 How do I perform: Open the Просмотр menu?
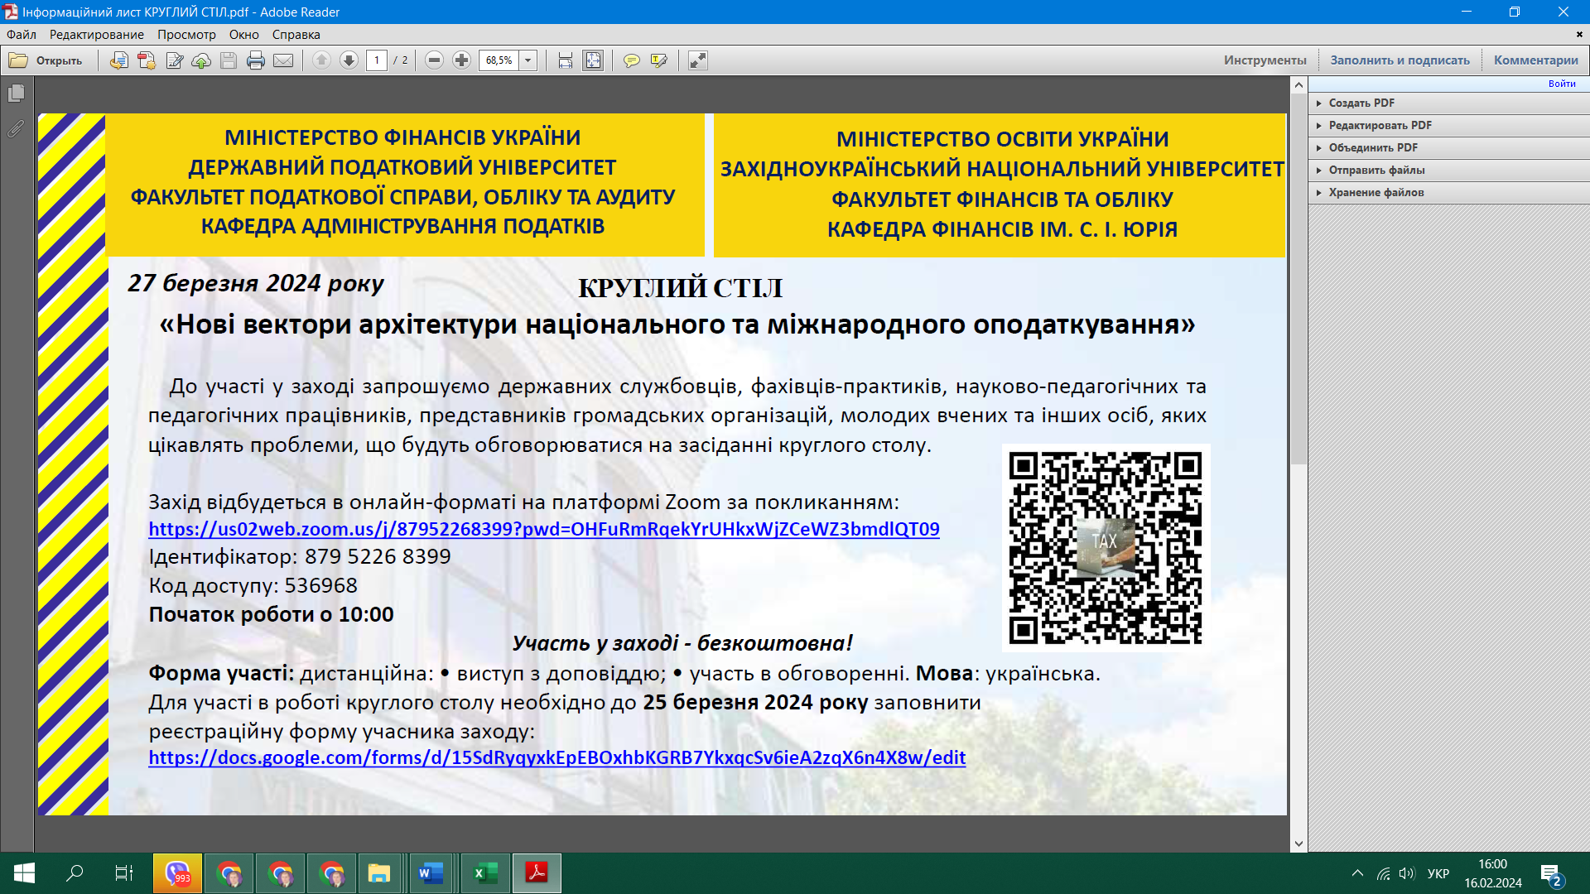[186, 35]
